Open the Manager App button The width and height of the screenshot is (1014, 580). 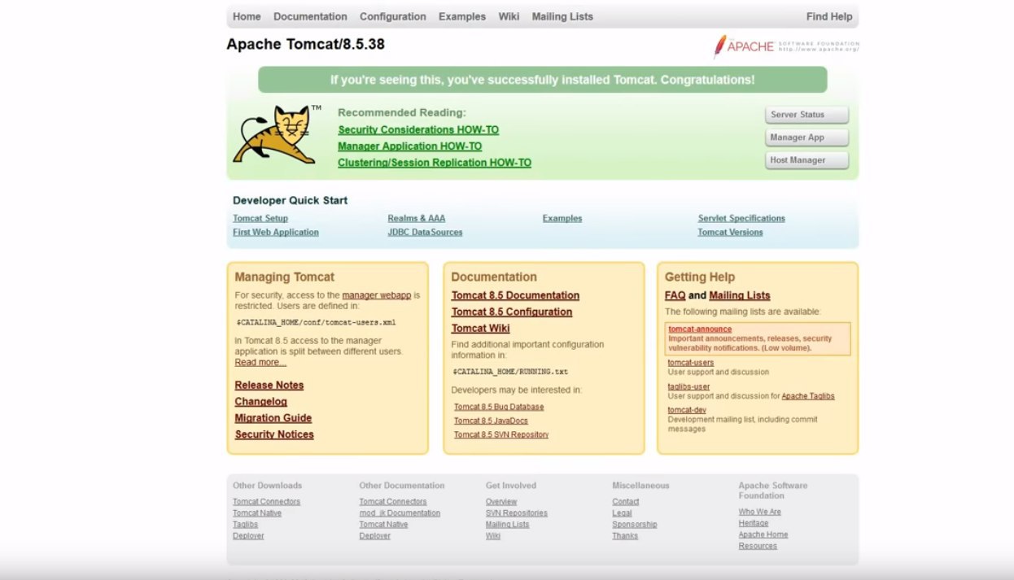[806, 137]
